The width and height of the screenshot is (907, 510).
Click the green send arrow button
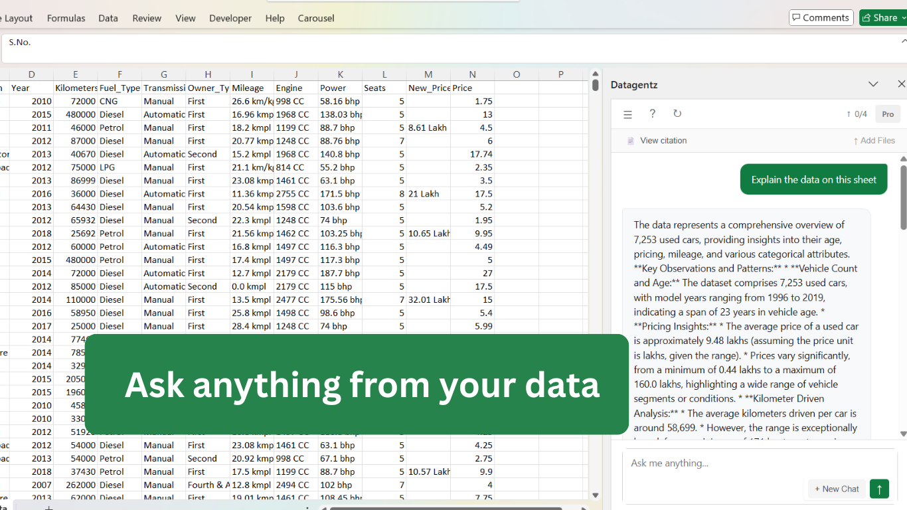click(879, 489)
